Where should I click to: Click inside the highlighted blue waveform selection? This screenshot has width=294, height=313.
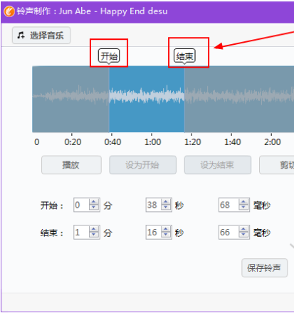147,99
